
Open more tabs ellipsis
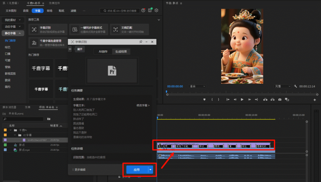84,11
